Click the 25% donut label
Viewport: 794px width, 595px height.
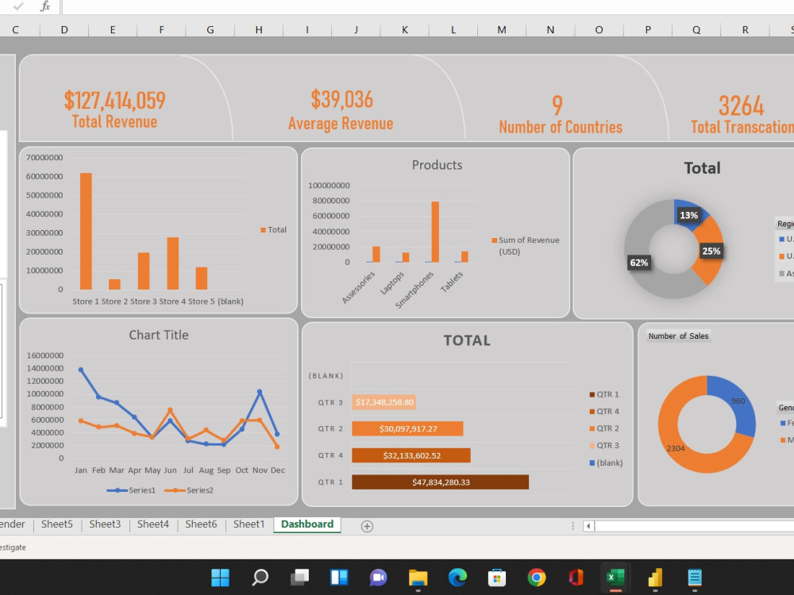coord(711,251)
